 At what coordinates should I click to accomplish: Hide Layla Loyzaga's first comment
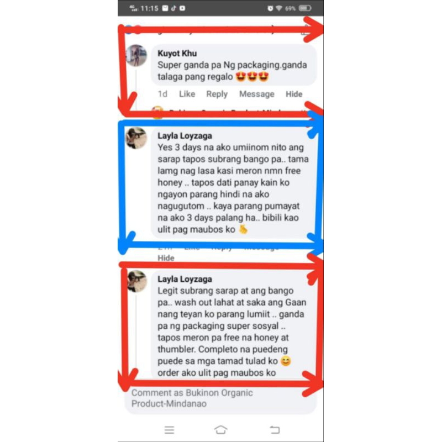166,257
